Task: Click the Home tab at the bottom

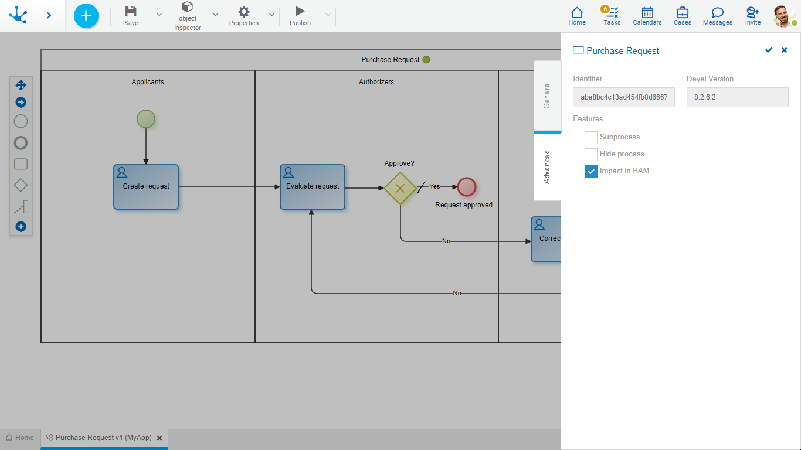Action: [20, 438]
